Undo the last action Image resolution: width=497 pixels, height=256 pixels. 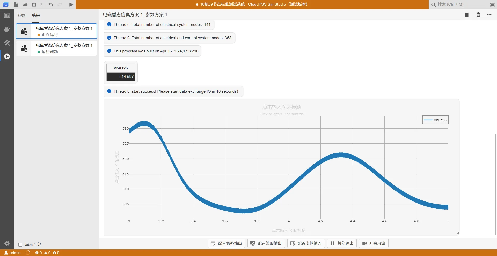click(51, 4)
